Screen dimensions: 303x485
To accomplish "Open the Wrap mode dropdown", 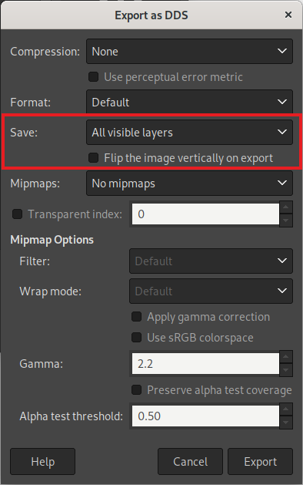I will point(211,291).
